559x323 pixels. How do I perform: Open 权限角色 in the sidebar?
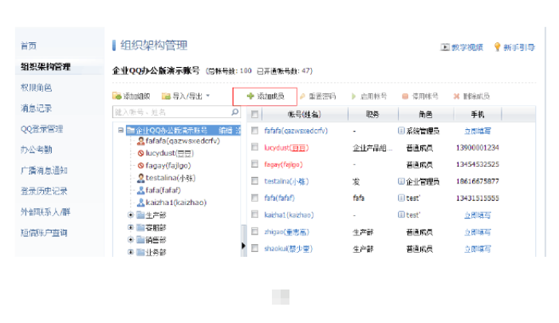(x=37, y=88)
